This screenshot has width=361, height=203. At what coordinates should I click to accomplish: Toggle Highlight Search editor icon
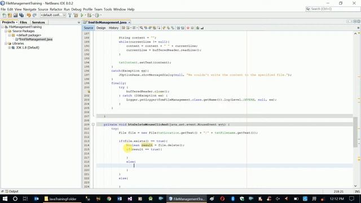(154, 28)
